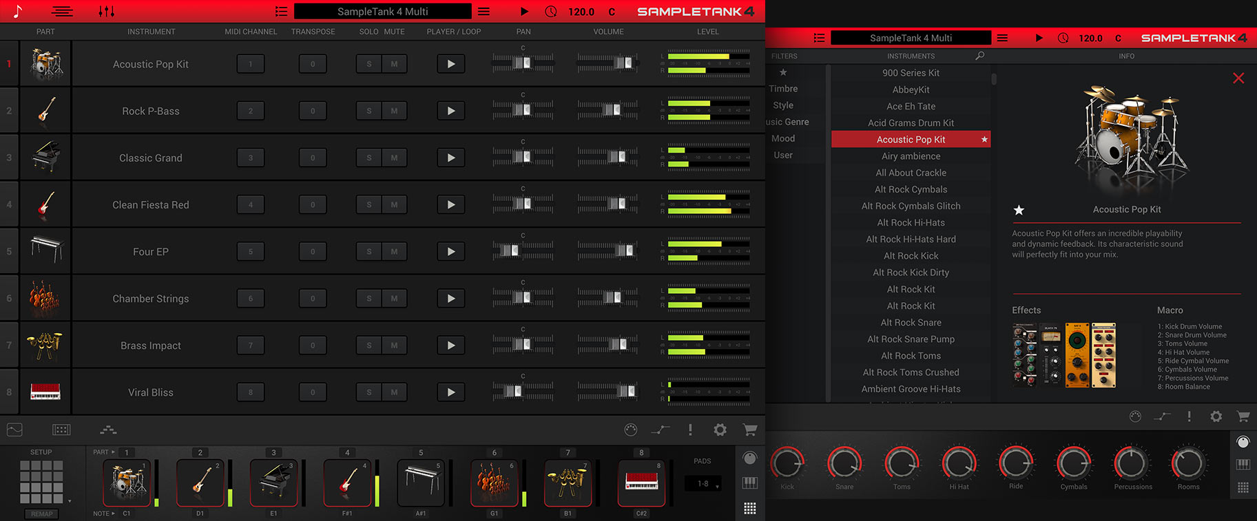
Task: Select Alt Rock Snare Pump instrument
Action: click(911, 339)
